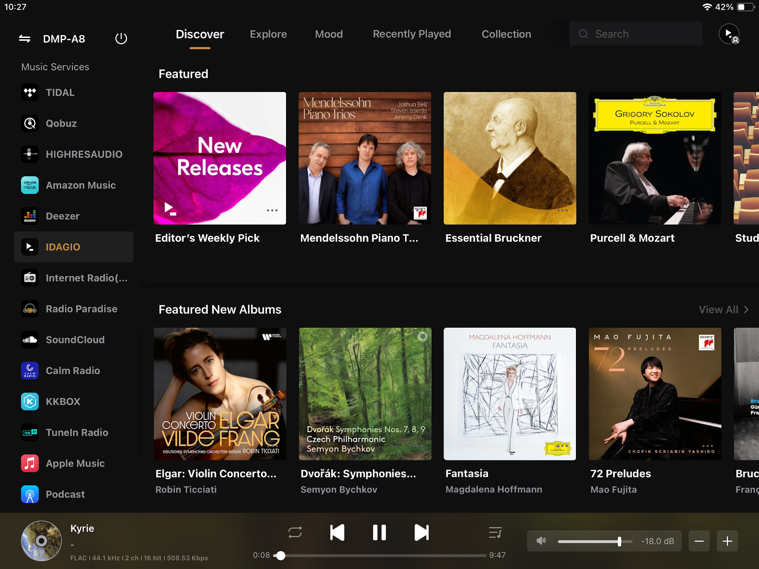Open the IDAGIO account profile icon
This screenshot has width=759, height=569.
(x=729, y=34)
